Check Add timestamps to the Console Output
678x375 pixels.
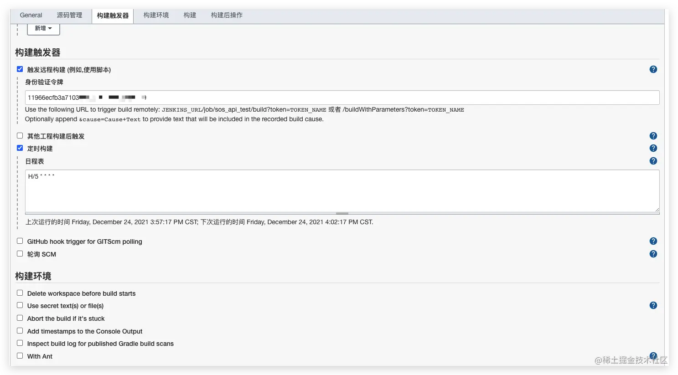[x=20, y=331]
